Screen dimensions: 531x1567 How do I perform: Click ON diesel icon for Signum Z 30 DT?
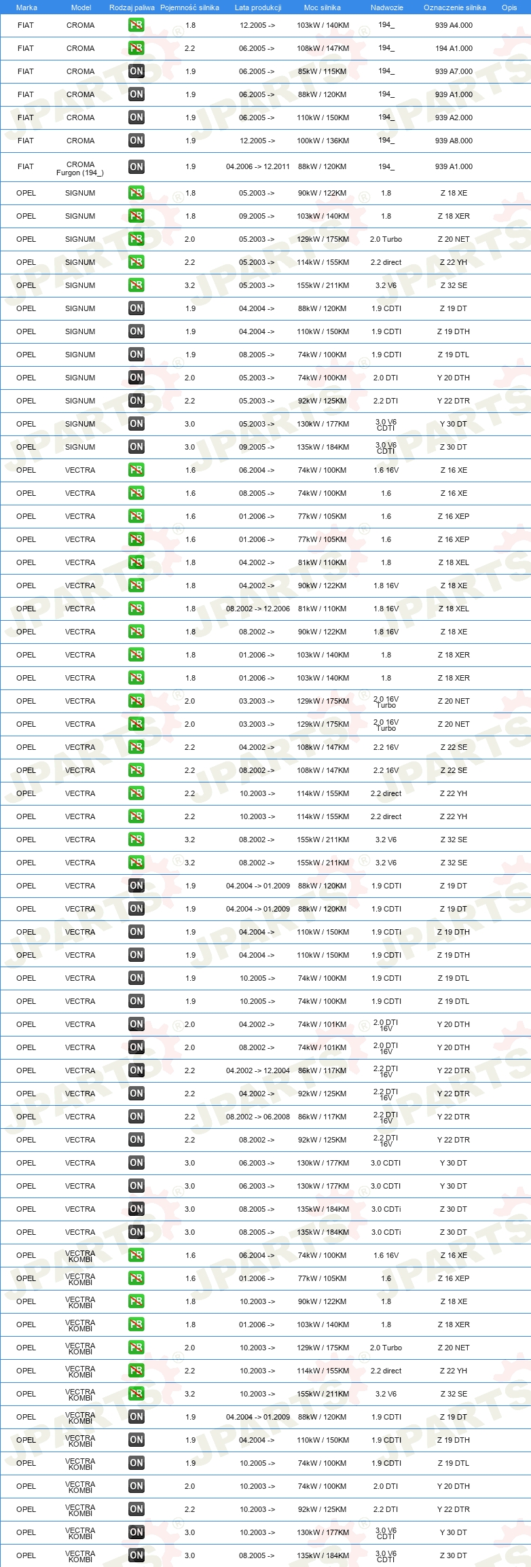[x=136, y=447]
